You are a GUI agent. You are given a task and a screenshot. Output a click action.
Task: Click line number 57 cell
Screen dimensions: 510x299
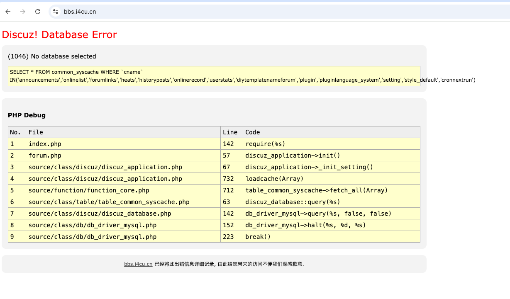(232, 156)
